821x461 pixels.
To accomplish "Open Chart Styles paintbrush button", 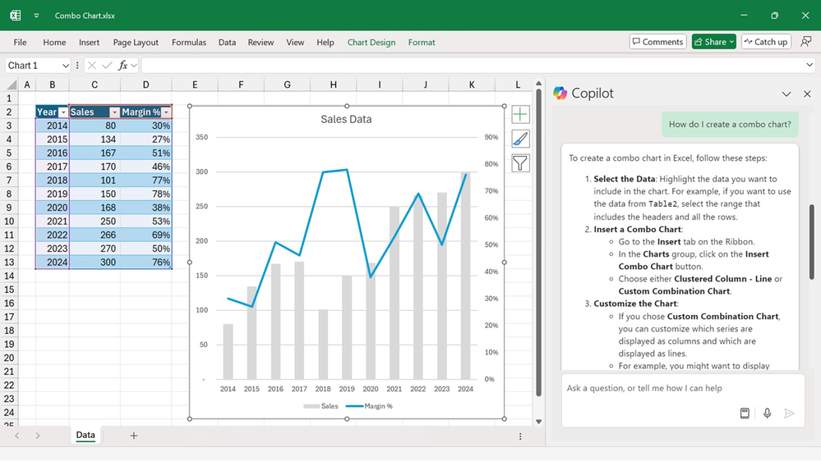I will tap(520, 139).
